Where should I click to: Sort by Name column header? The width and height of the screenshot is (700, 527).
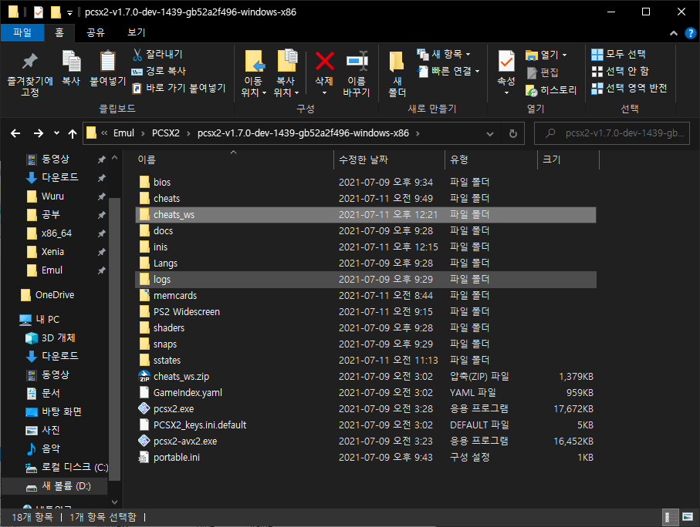pos(234,159)
